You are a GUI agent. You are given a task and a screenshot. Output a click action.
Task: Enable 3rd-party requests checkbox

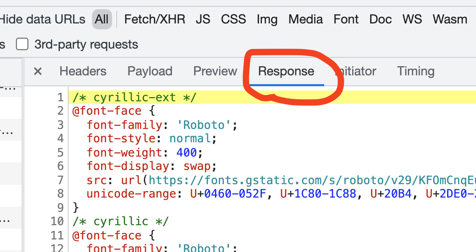point(22,44)
